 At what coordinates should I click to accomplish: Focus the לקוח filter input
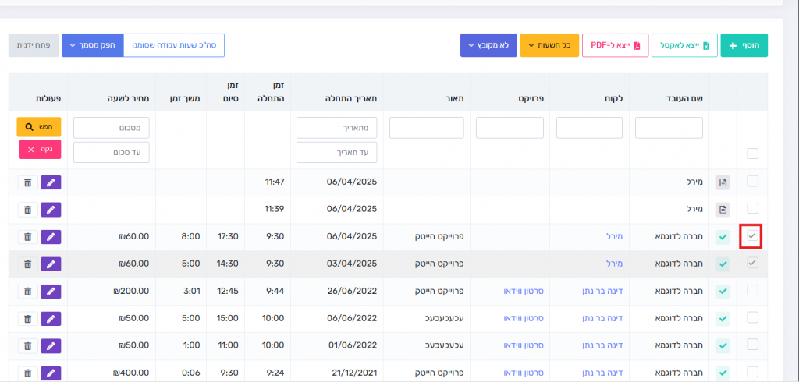click(590, 128)
